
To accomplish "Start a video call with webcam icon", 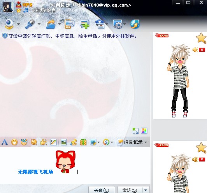I will [9, 24].
